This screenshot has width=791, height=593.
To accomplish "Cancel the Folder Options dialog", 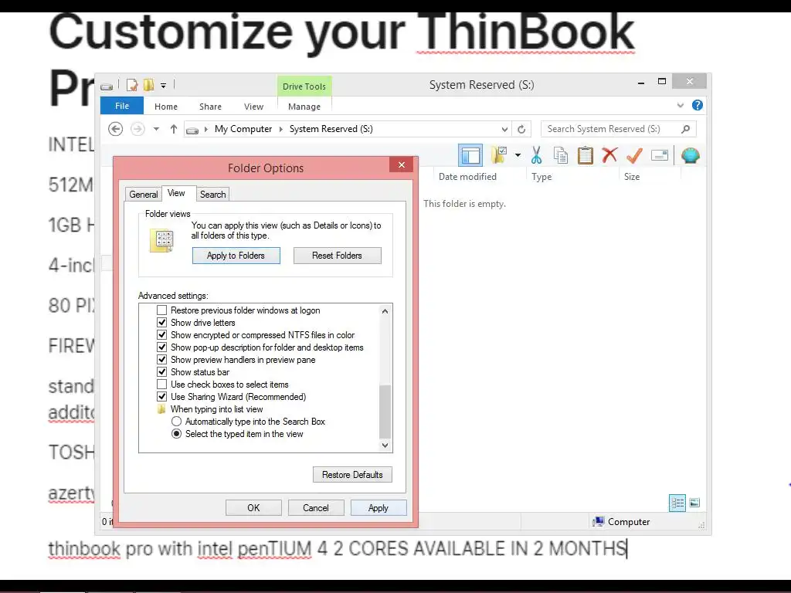I will 316,508.
